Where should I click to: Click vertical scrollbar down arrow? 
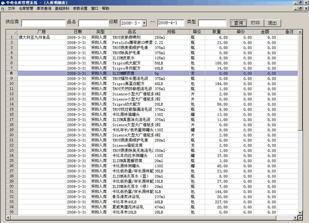[x=300, y=213]
